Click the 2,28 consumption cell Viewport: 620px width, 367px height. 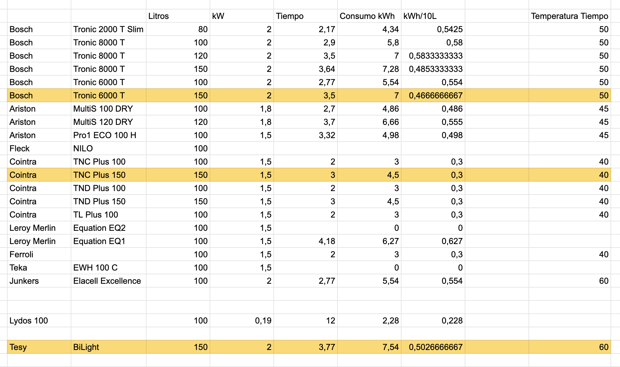[x=369, y=321]
